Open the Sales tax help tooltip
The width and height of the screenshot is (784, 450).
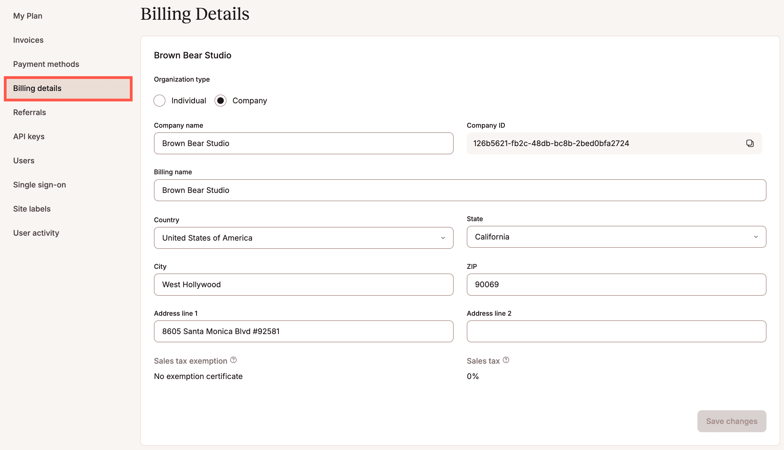(x=506, y=360)
